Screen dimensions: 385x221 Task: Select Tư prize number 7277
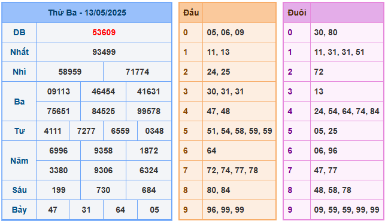[x=86, y=131]
